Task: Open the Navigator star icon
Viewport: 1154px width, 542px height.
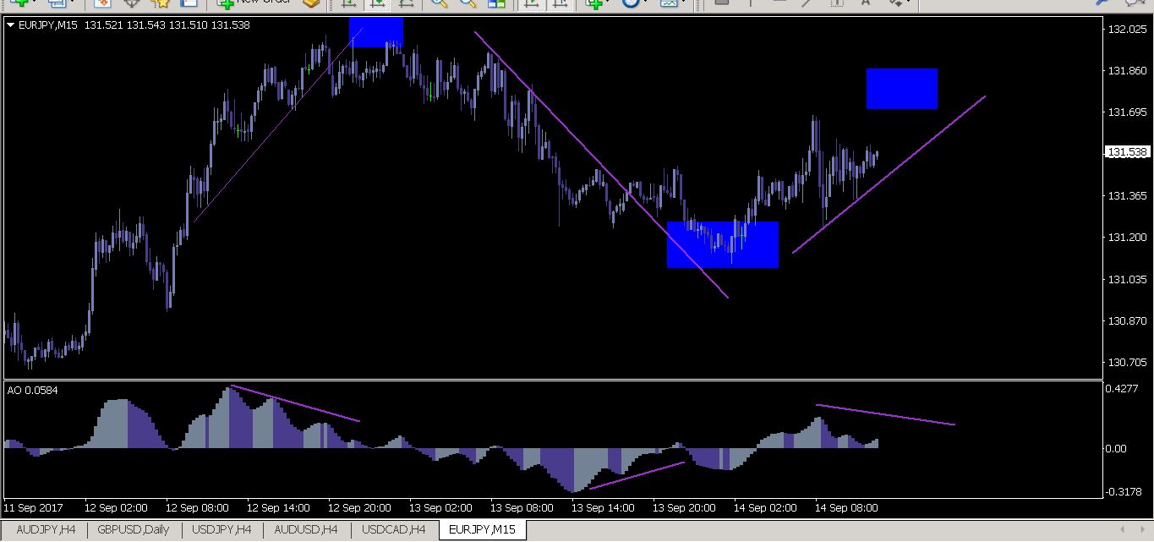Action: tap(161, 3)
